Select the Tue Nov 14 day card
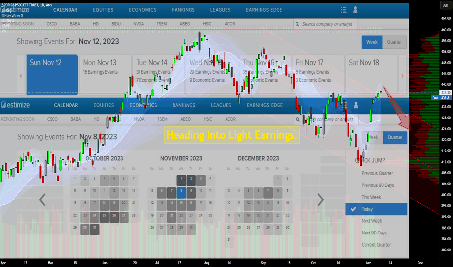453x267 pixels. coord(158,75)
